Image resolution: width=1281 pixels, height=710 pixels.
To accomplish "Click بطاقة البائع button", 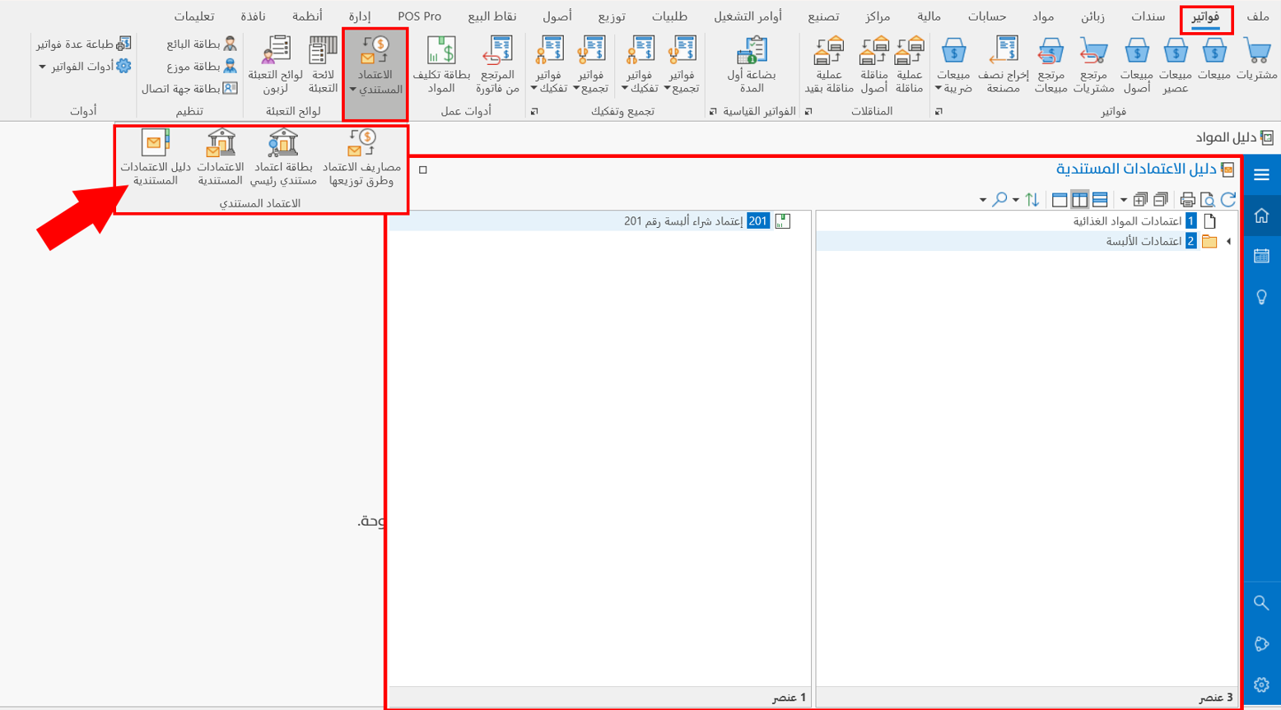I will (x=201, y=44).
